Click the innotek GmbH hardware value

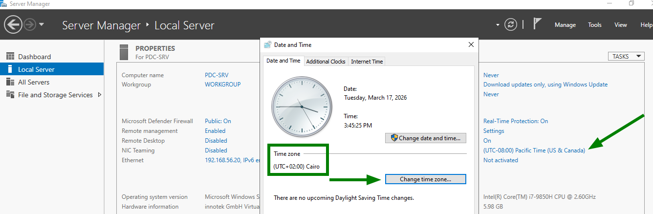pyautogui.click(x=232, y=207)
